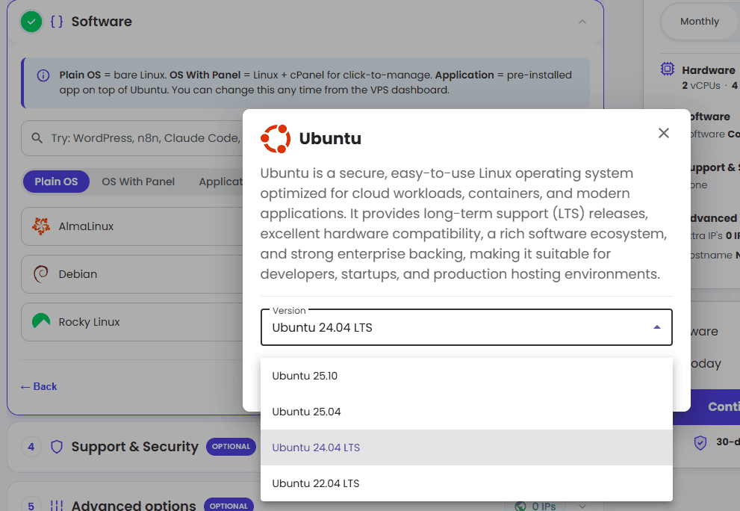
Task: Click the Debian swirl logo
Action: tap(41, 274)
